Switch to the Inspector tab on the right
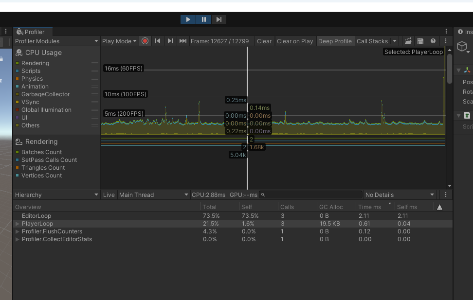Viewport: 473px width, 300px height. (x=466, y=31)
